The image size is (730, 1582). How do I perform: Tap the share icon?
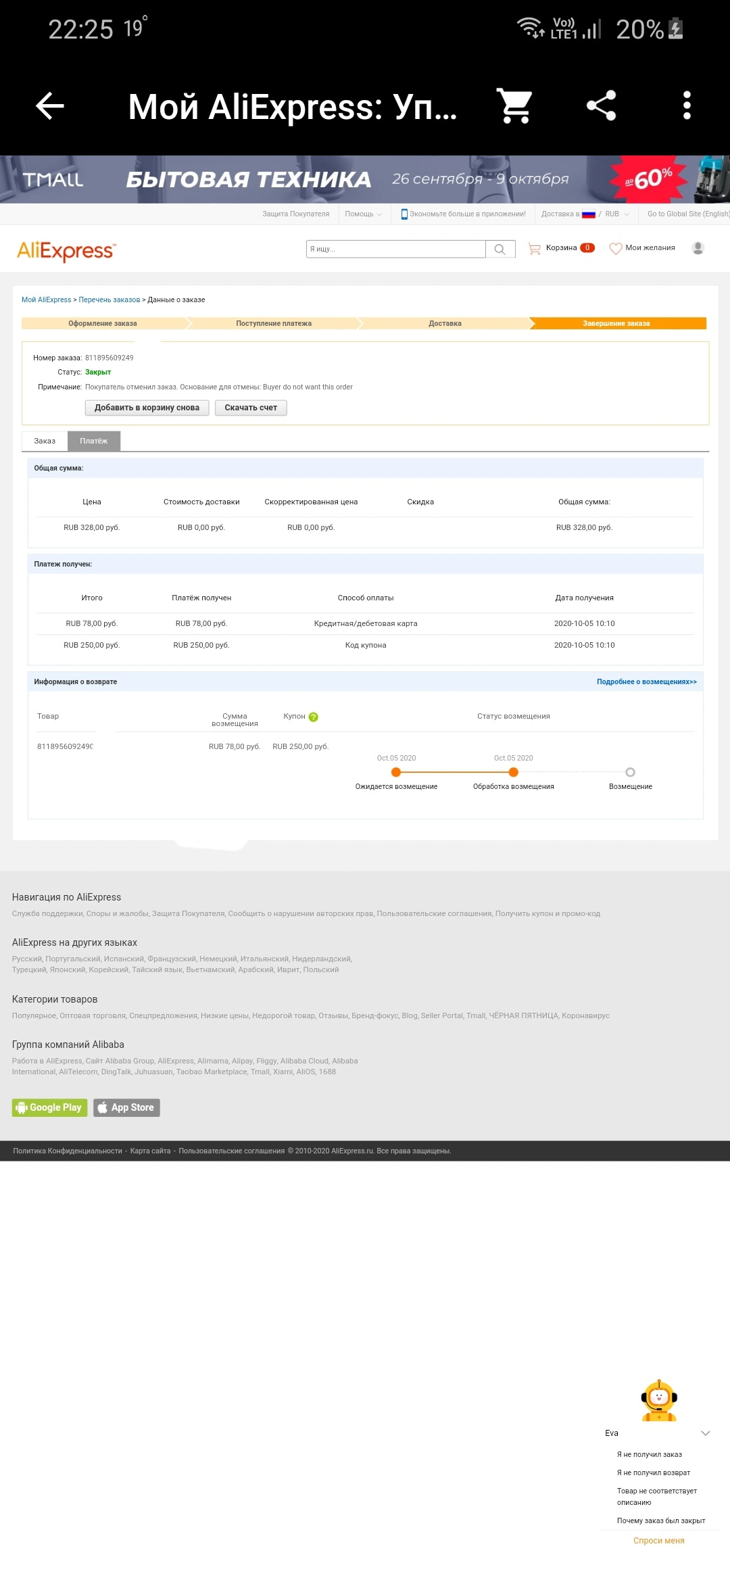point(601,105)
